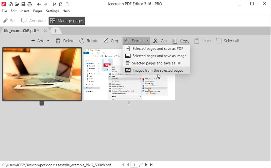Open the Insert menu
The height and width of the screenshot is (168, 271).
[x=25, y=11]
